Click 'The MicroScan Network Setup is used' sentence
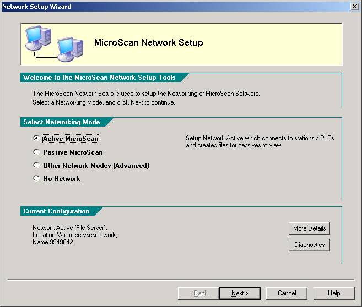The image size is (362, 307). [x=146, y=94]
